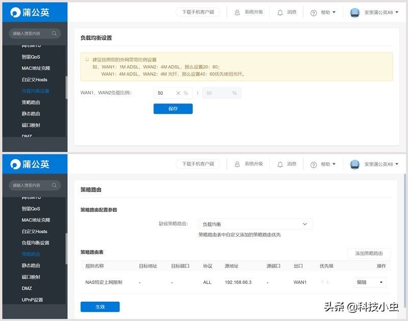The width and height of the screenshot is (408, 321).
Task: Select 智能QoS in the bottom panel sidebar
Action: (31, 208)
